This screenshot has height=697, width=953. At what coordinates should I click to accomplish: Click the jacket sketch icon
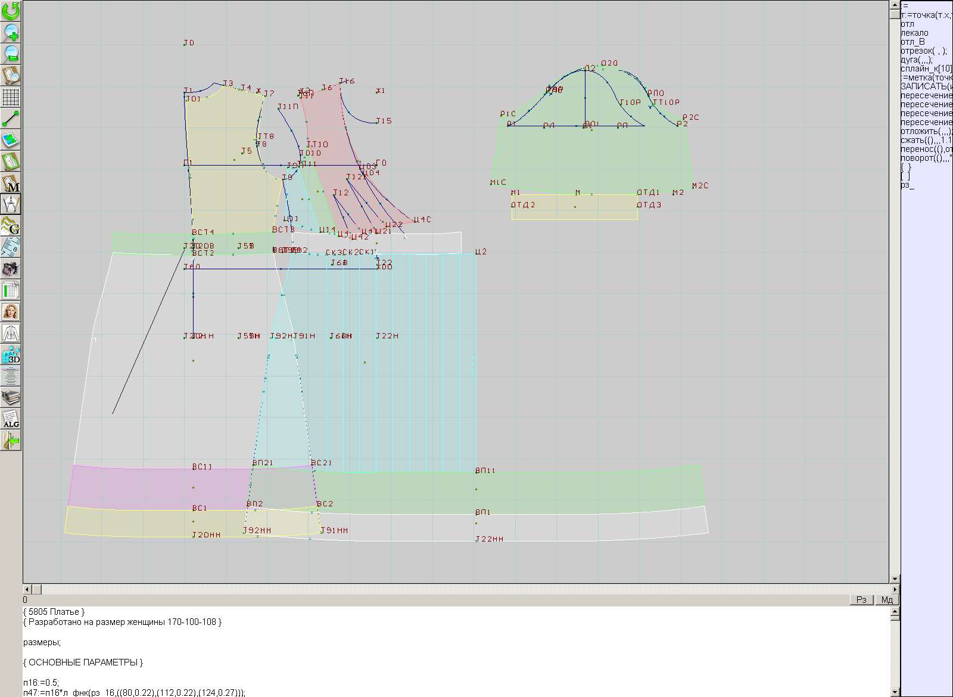pyautogui.click(x=11, y=333)
